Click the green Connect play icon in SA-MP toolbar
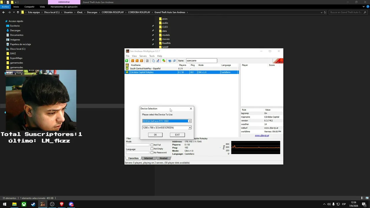 127,61
